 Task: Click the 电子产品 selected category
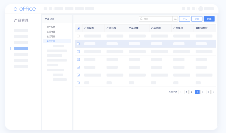point(51,41)
